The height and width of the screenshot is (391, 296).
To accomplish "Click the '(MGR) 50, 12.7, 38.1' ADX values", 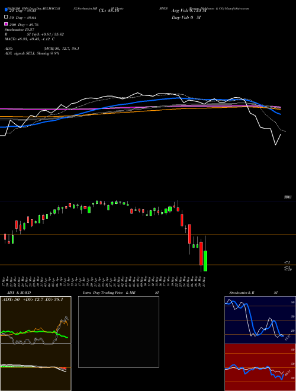I will click(x=61, y=49).
